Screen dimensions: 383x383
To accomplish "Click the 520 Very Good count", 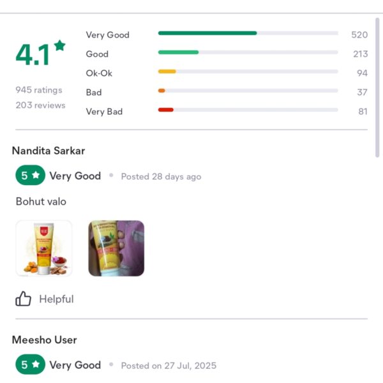I will 359,34.
